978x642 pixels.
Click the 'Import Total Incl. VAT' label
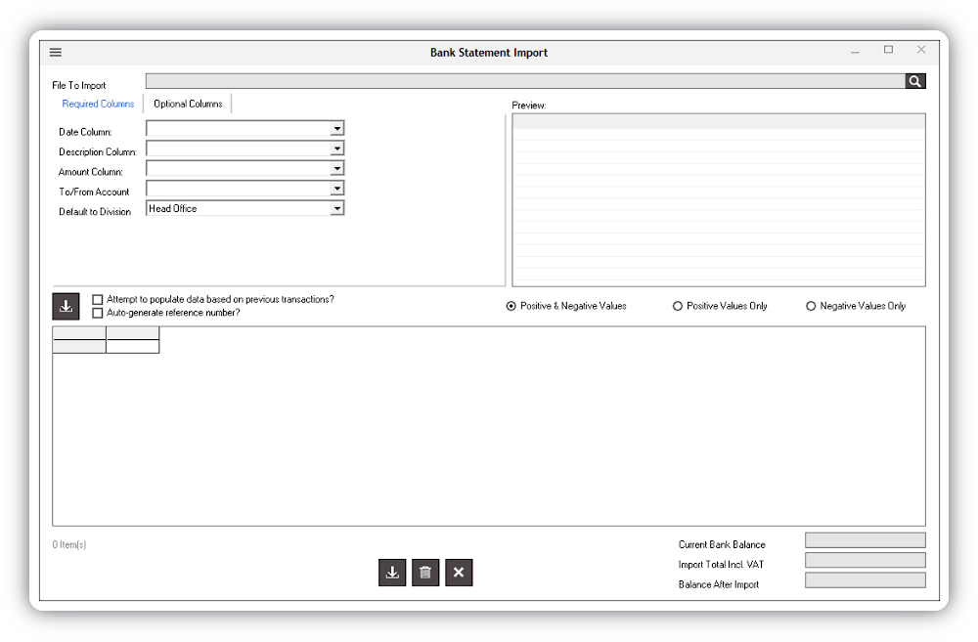click(721, 565)
